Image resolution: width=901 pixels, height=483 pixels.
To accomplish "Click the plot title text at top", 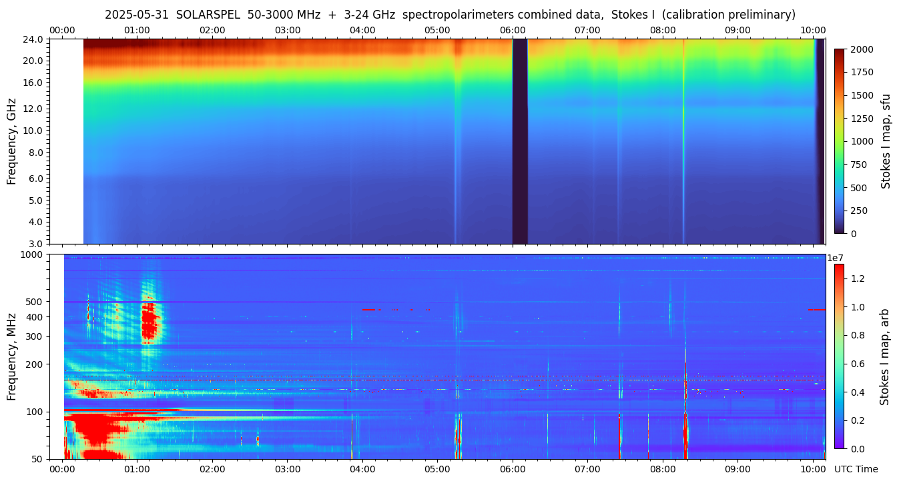I will 450,15.
